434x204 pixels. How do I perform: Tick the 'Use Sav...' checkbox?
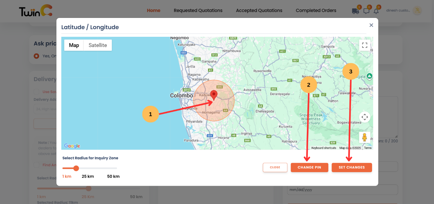coord(36,91)
